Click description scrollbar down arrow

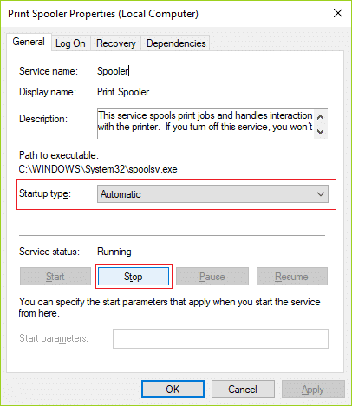(x=320, y=132)
